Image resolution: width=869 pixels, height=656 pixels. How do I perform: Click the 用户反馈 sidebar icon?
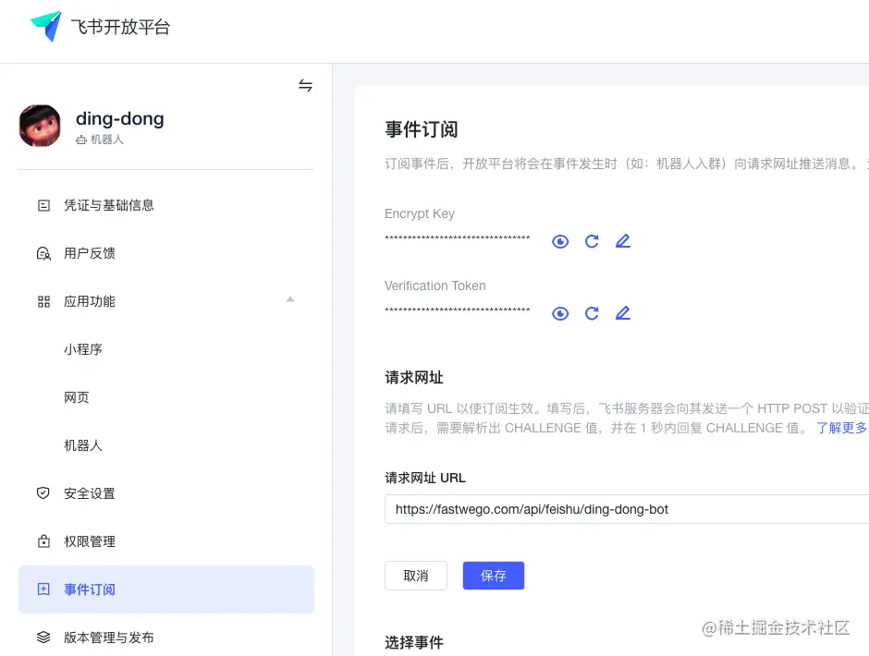[43, 254]
